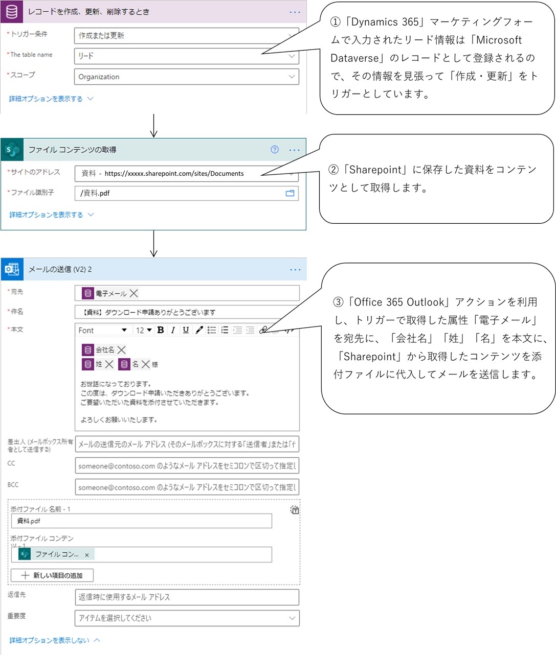Open the スコープ dropdown showing Organization
Viewport: 556px width, 655px height.
click(186, 77)
